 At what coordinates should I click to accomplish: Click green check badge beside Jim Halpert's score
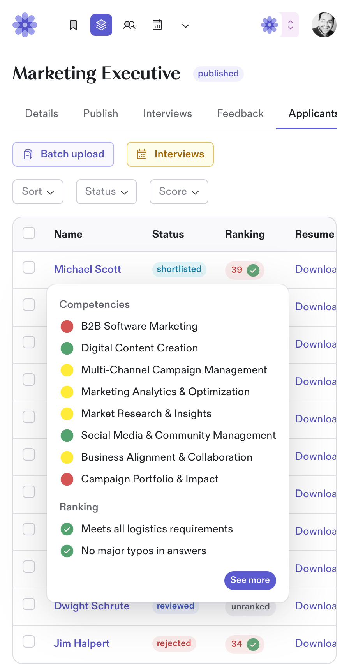253,644
